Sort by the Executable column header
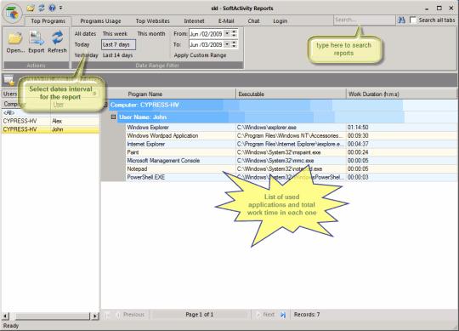The height and width of the screenshot is (331, 459). [x=291, y=94]
